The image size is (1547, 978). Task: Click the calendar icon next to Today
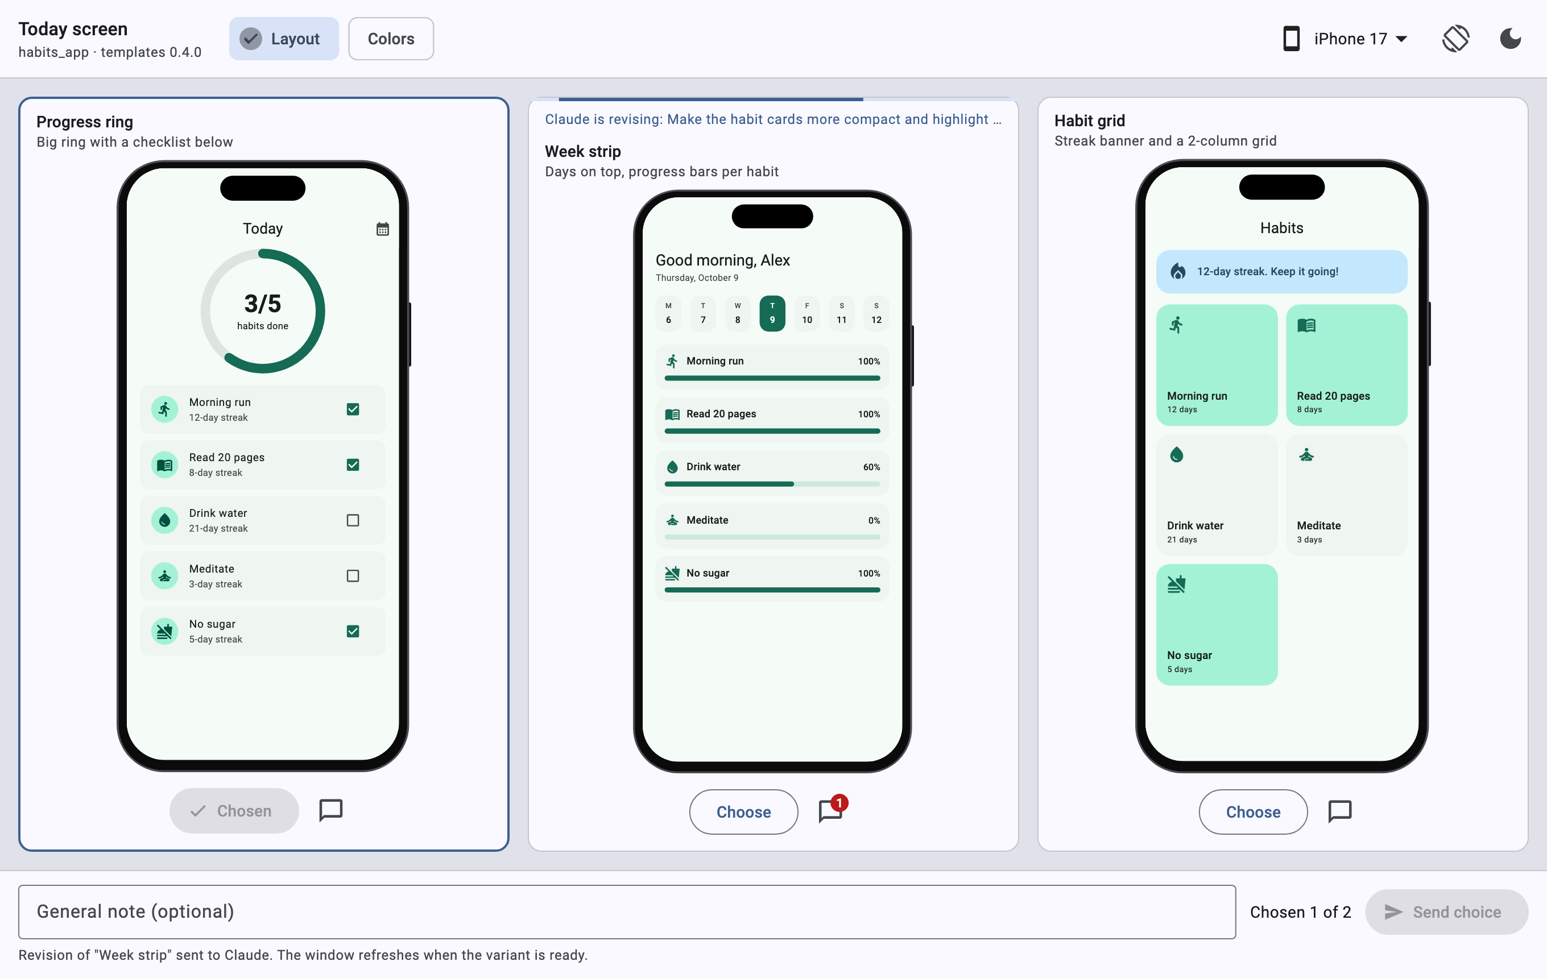(382, 229)
